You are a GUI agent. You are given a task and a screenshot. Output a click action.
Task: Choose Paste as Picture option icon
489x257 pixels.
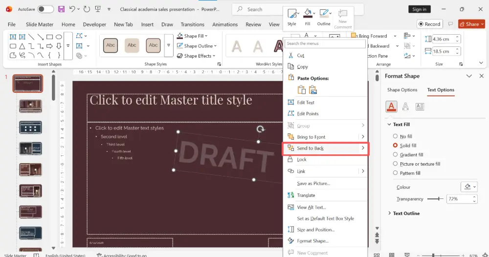click(x=313, y=90)
